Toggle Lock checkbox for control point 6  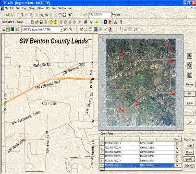coord(177,165)
